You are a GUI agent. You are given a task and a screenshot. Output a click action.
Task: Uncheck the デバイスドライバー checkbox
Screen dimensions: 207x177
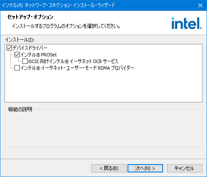pyautogui.click(x=9, y=48)
